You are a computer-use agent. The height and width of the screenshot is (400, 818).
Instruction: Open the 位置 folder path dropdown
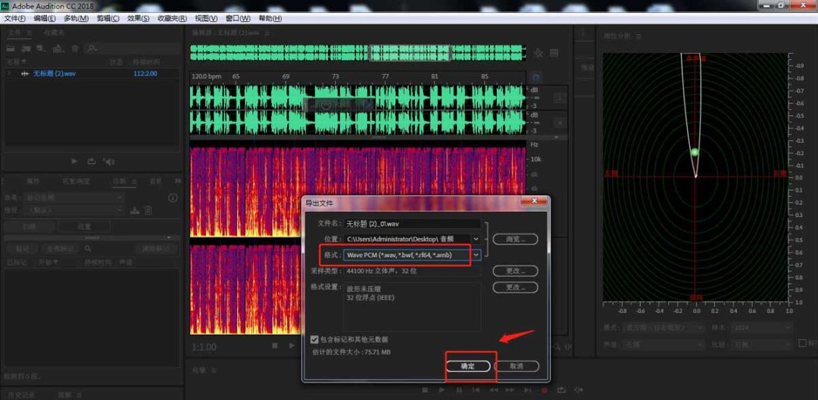click(476, 239)
